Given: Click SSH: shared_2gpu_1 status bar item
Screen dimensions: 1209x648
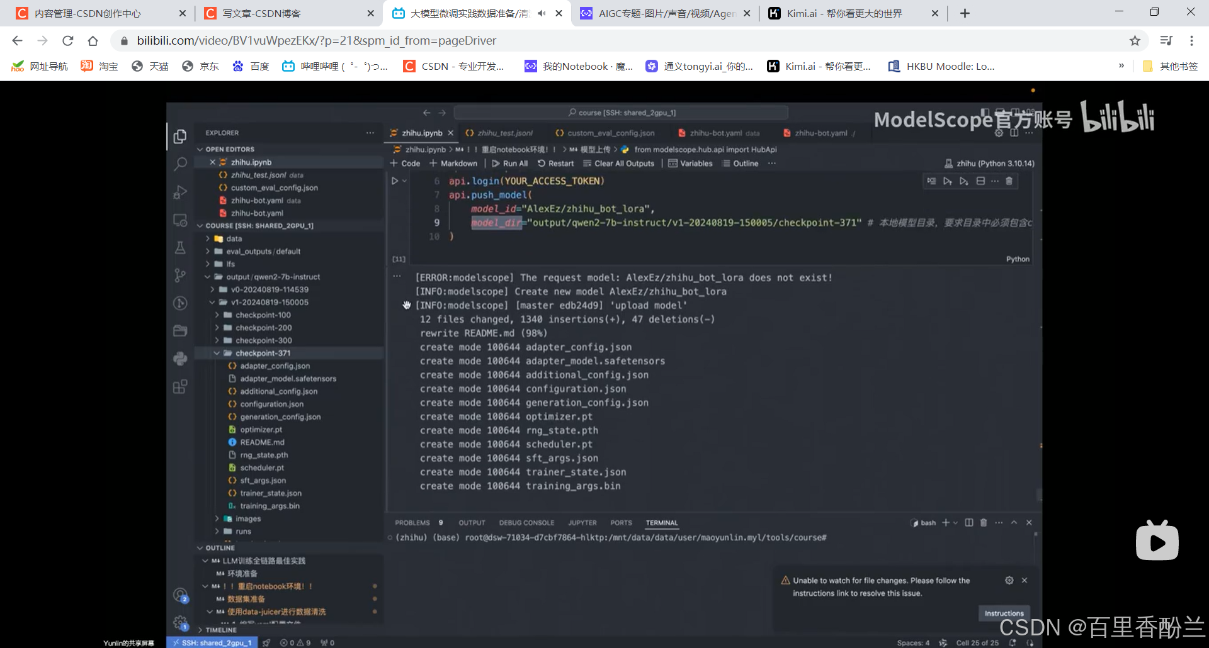Looking at the screenshot, I should (x=212, y=643).
